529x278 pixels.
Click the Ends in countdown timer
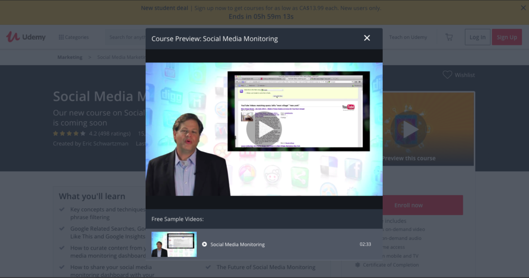(x=261, y=17)
